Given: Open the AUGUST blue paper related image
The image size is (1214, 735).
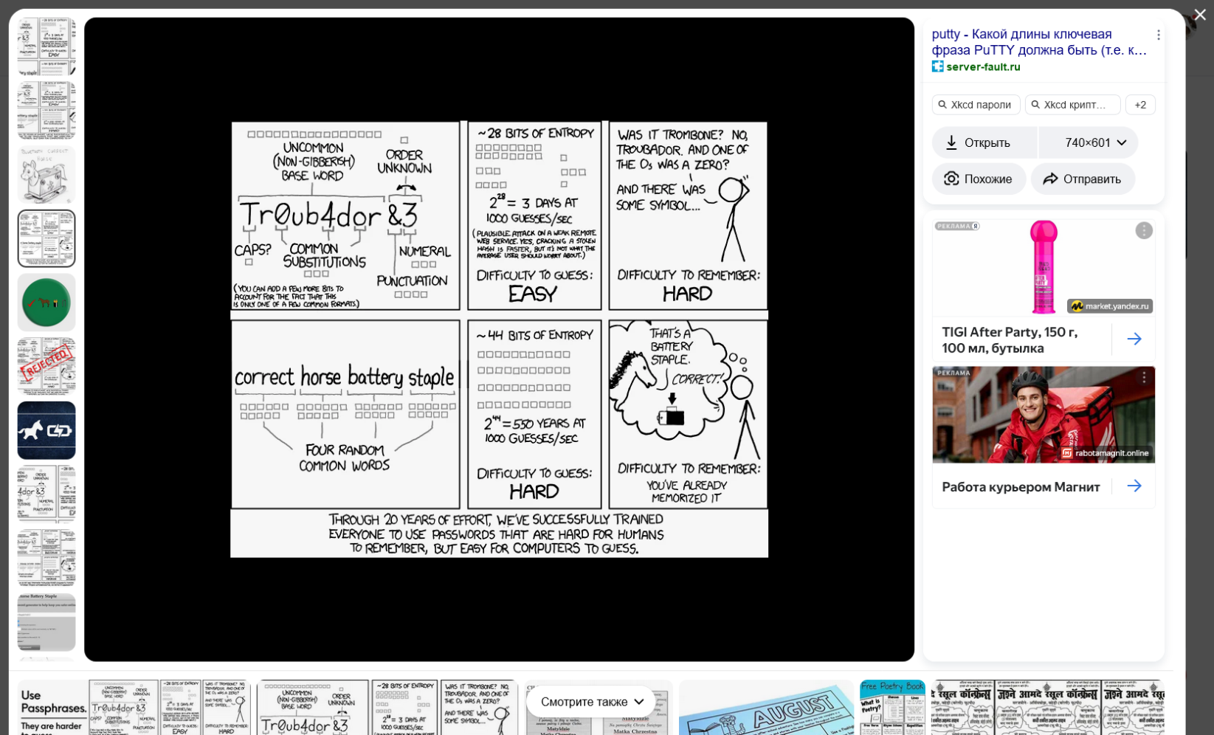Looking at the screenshot, I should coord(766,708).
